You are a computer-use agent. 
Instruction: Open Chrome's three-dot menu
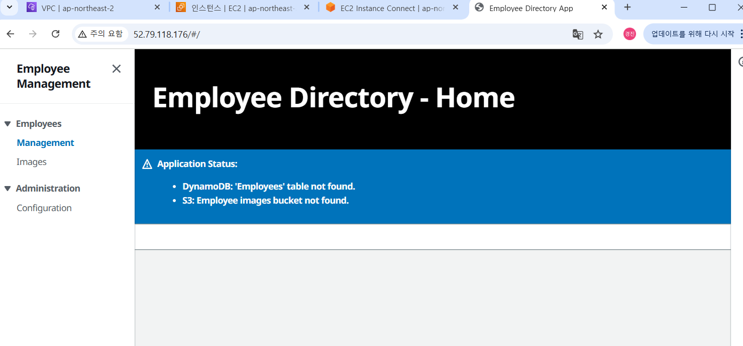pos(740,34)
